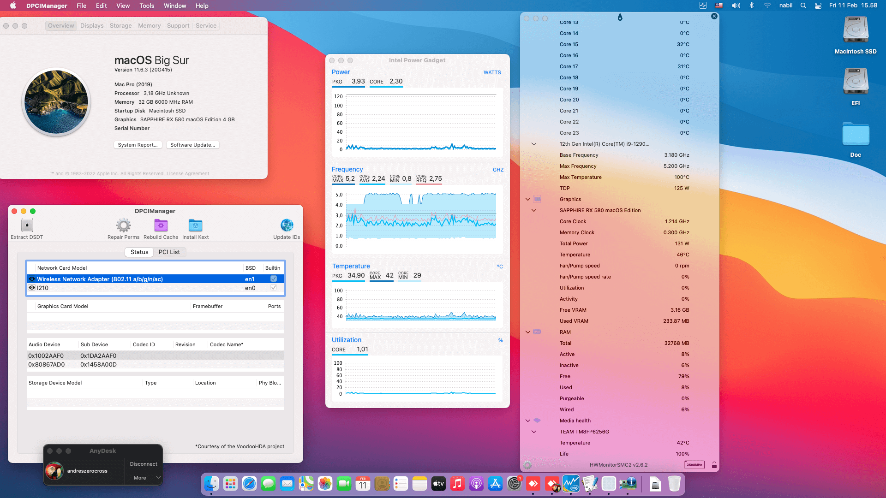Image resolution: width=886 pixels, height=498 pixels.
Task: Open HWMonitorSMC2 settings gear icon
Action: 527,465
